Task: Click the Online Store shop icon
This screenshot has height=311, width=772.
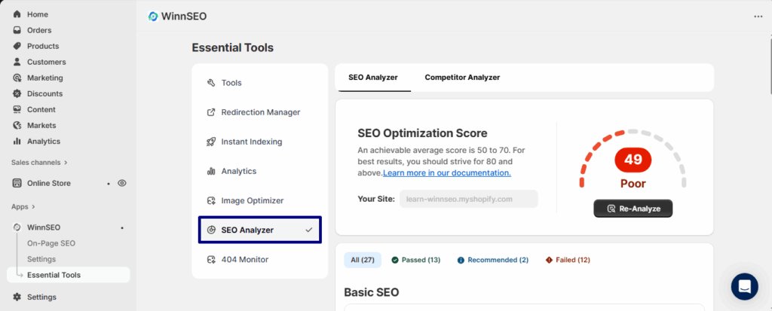Action: pyautogui.click(x=17, y=183)
